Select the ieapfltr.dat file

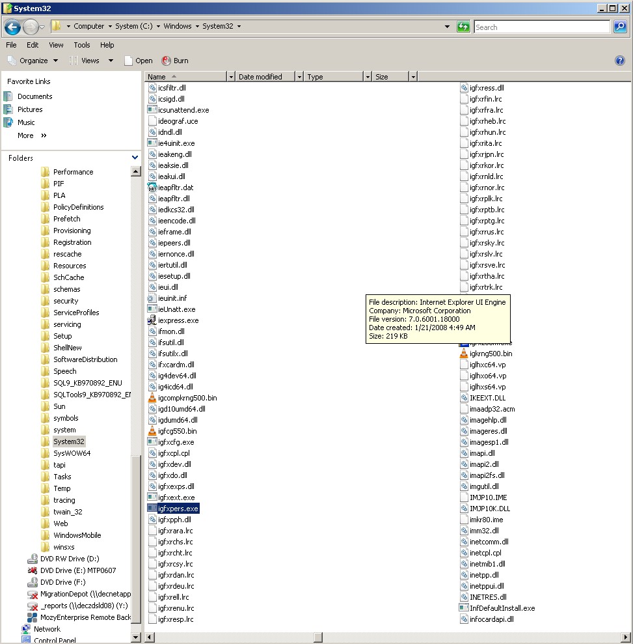175,188
